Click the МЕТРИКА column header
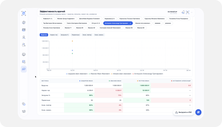 pos(45,81)
